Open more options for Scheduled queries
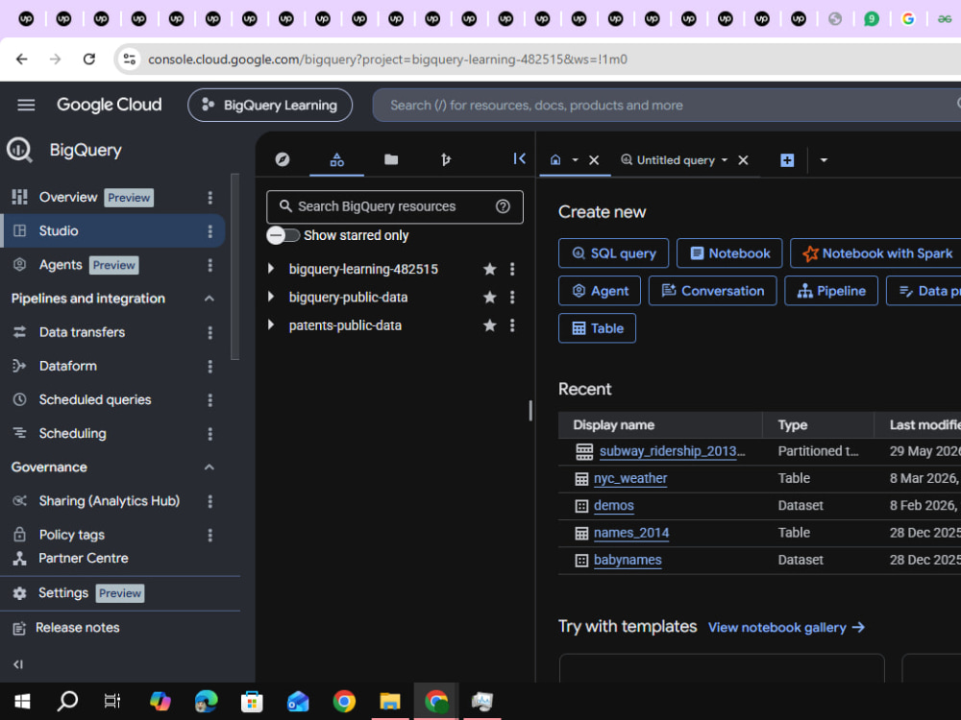Screen dimensions: 961x720 pyautogui.click(x=210, y=399)
